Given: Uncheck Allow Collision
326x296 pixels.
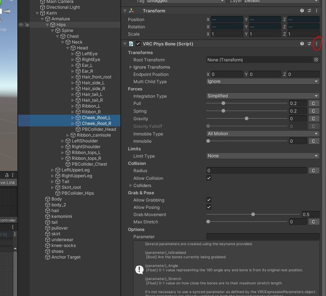Looking at the screenshot, I should tap(209, 178).
